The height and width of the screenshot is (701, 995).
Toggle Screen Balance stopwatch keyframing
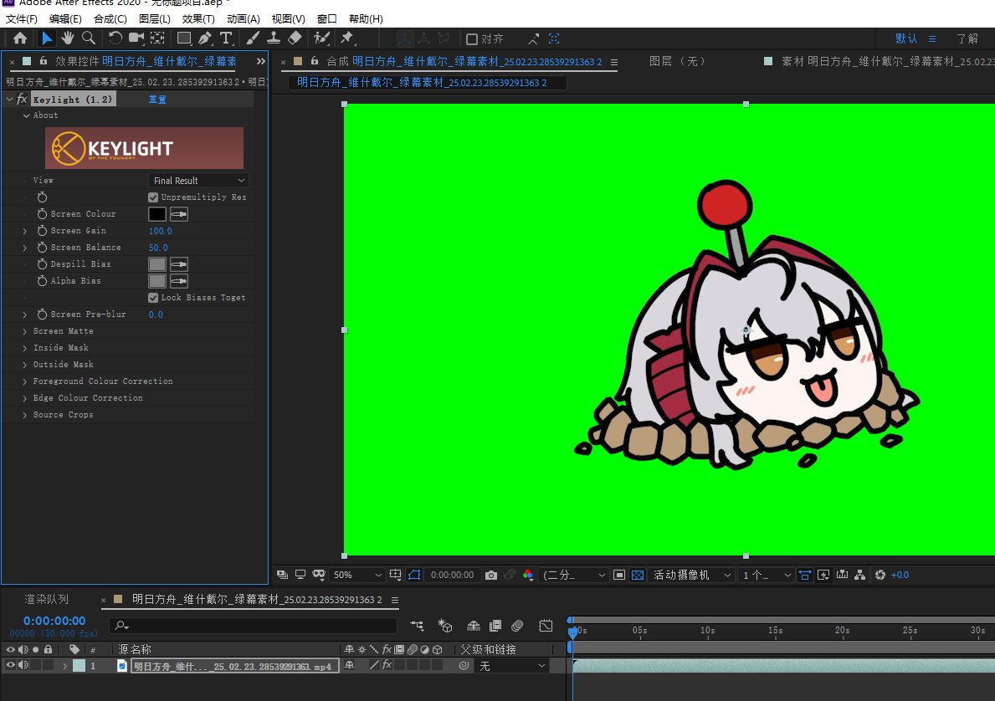coord(42,248)
